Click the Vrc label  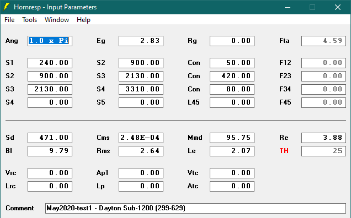(10, 173)
